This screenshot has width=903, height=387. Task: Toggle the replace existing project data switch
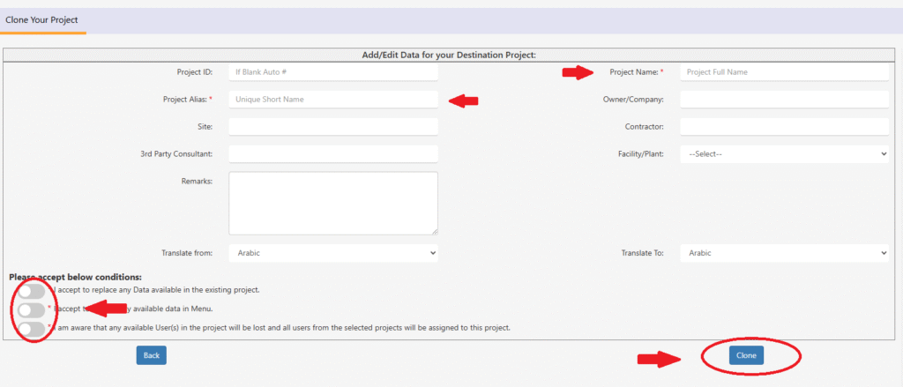tap(31, 291)
